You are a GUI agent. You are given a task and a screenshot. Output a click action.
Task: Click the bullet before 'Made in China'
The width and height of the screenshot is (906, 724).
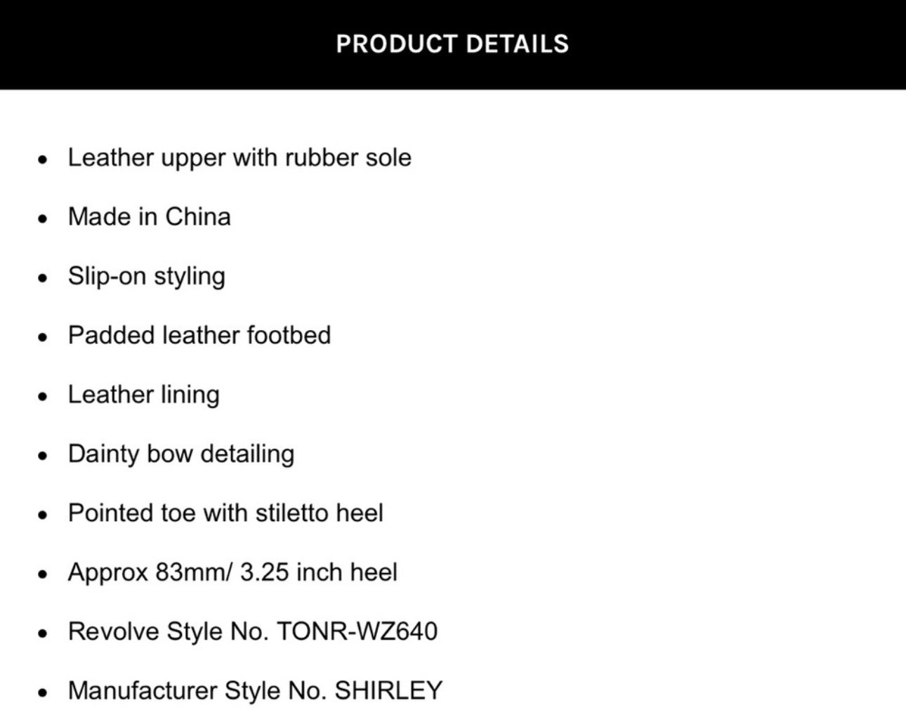click(44, 218)
